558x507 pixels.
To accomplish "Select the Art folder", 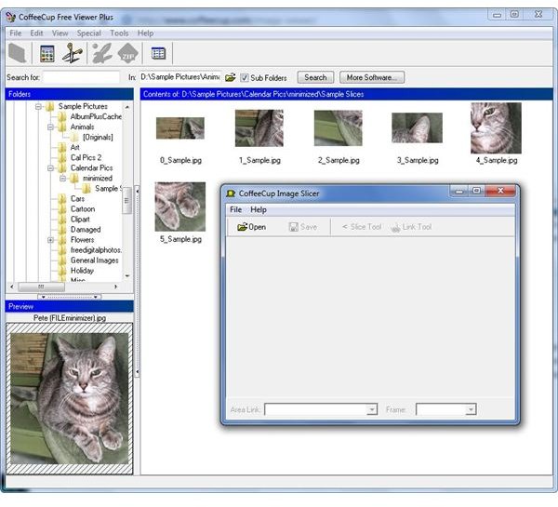I will point(74,147).
